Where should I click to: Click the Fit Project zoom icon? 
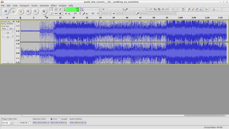[201, 9]
